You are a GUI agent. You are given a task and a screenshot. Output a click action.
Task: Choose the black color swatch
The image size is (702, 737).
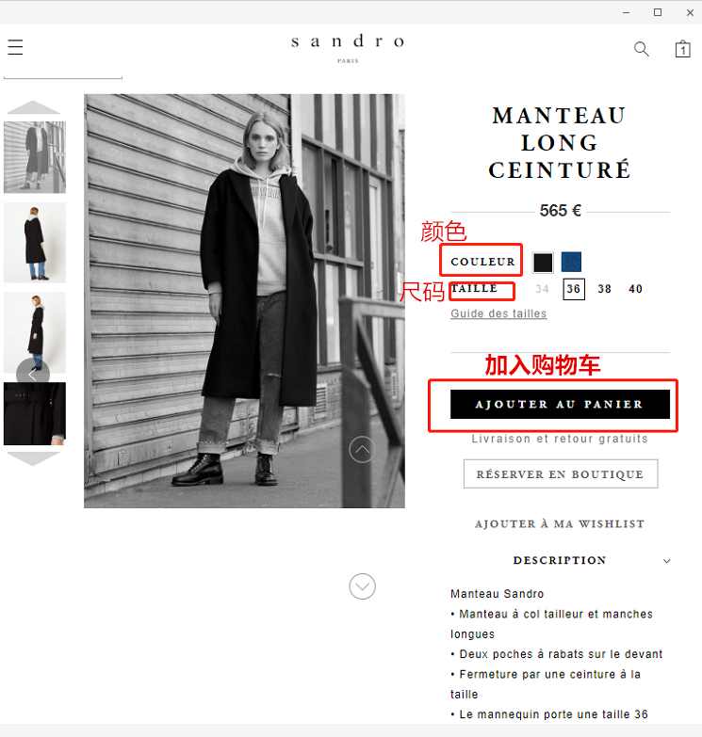click(543, 263)
